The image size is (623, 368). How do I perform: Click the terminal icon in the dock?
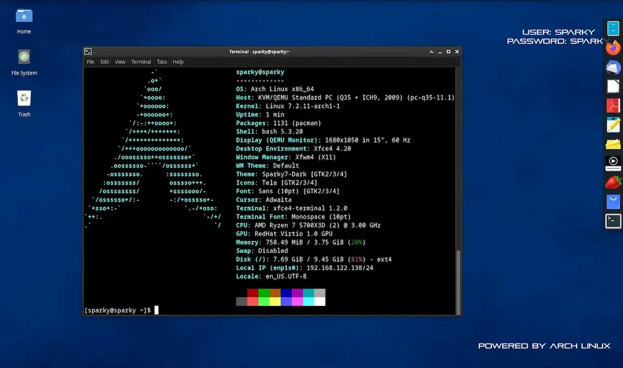tap(613, 221)
